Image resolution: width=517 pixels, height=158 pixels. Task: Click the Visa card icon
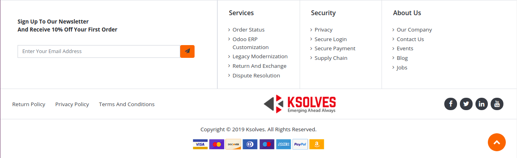tap(200, 144)
